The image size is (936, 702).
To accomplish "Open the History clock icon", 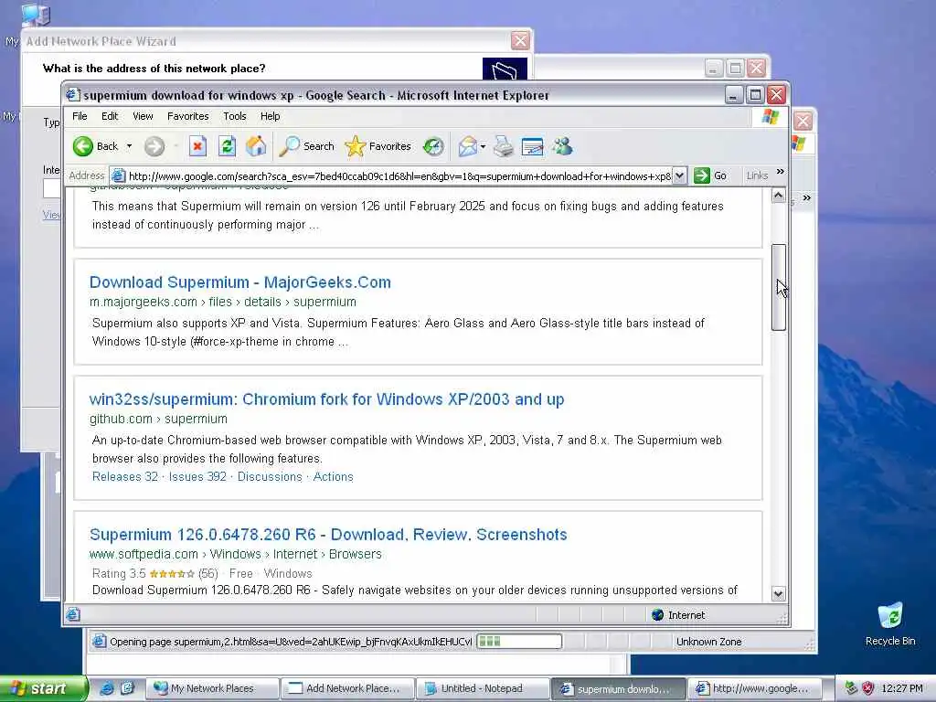I will (433, 146).
